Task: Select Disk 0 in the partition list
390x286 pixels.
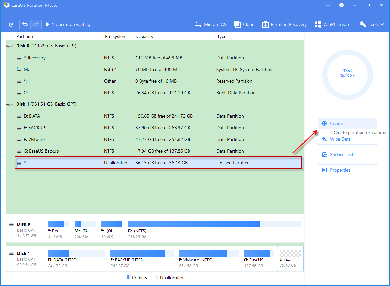Action: 155,46
